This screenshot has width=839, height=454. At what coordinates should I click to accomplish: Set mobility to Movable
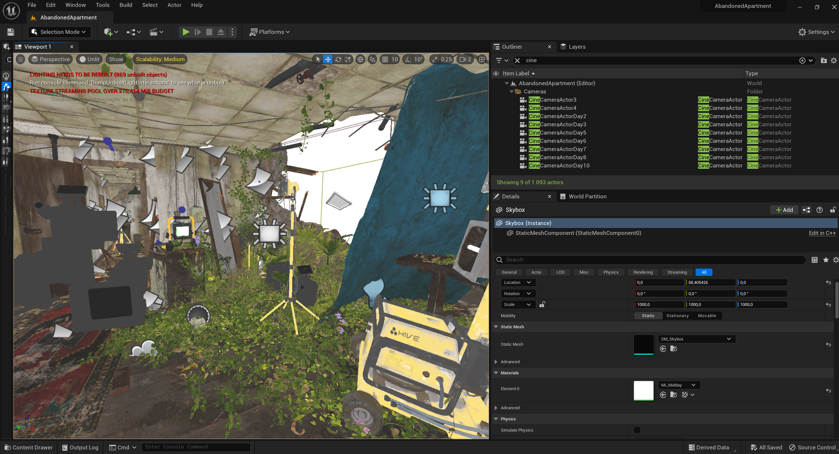click(707, 315)
